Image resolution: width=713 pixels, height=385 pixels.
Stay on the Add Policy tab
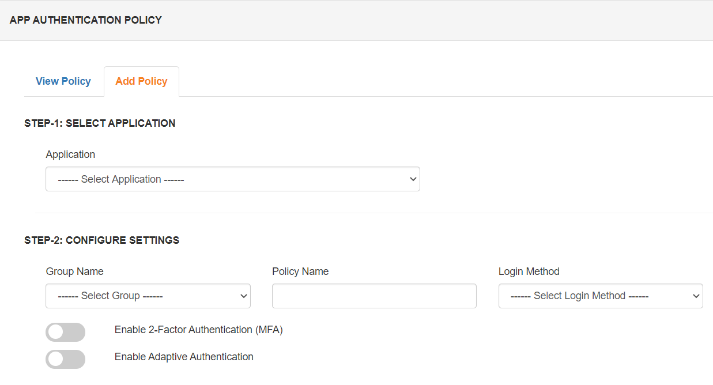[141, 81]
